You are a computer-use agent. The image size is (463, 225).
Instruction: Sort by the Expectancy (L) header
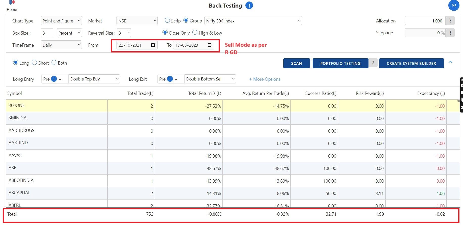coord(431,93)
